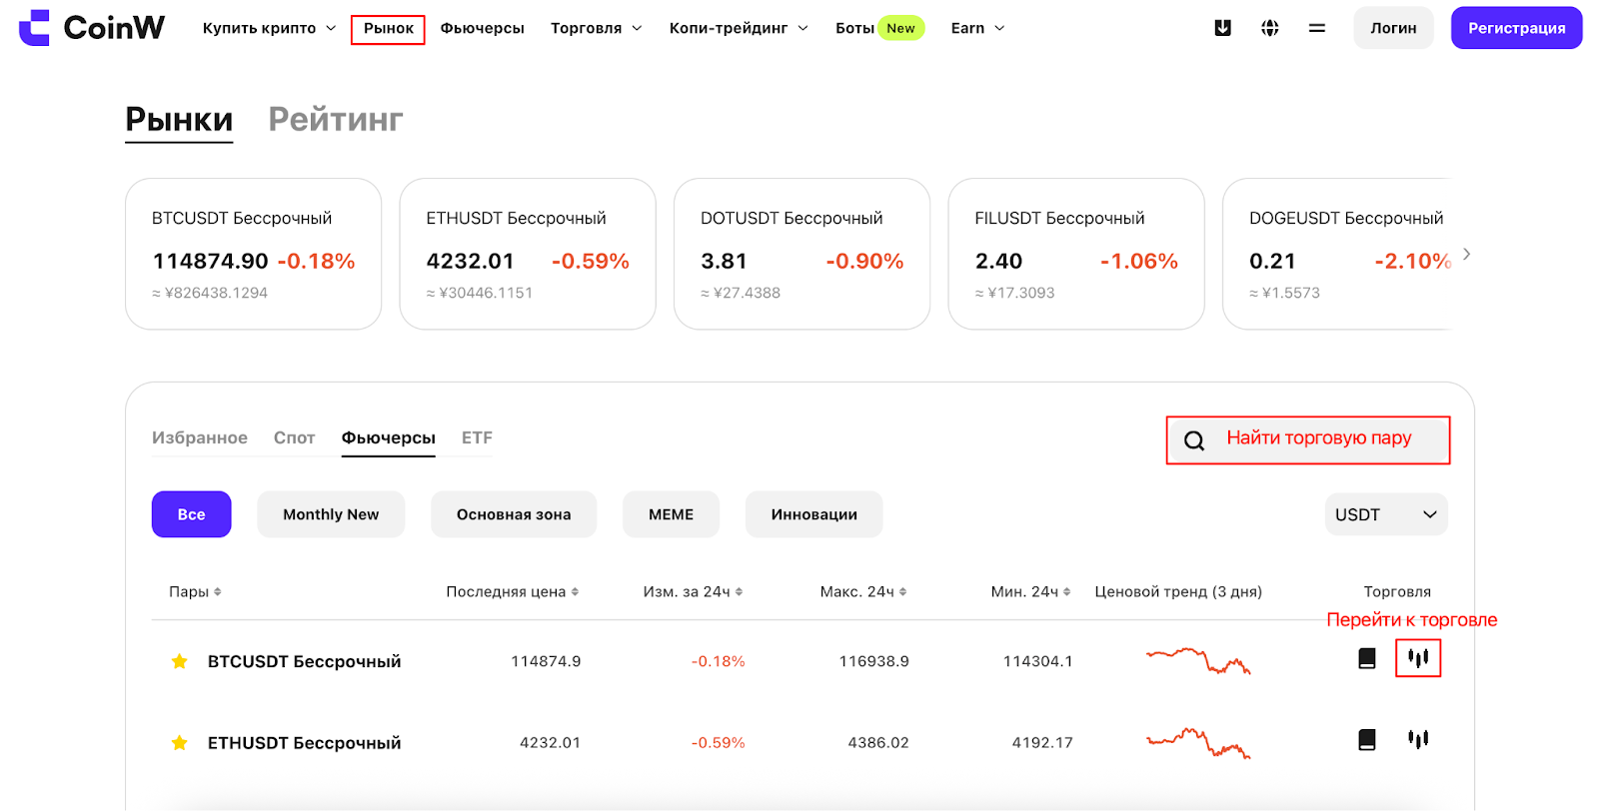Switch to the Рейтинг tab
1599x811 pixels.
pos(336,120)
